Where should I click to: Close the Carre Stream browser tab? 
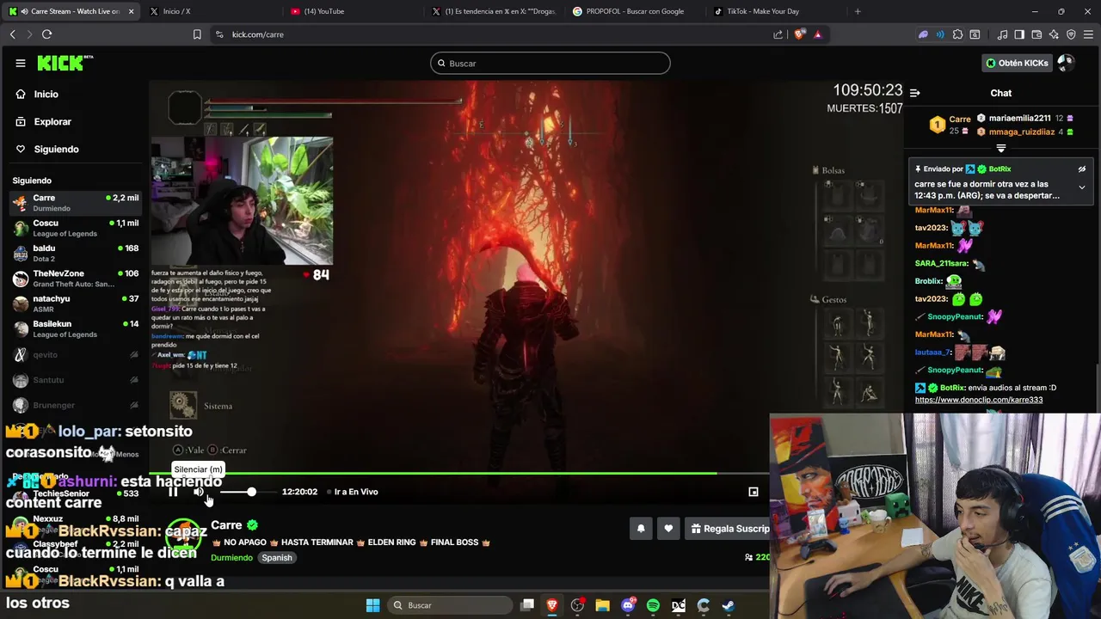point(131,11)
